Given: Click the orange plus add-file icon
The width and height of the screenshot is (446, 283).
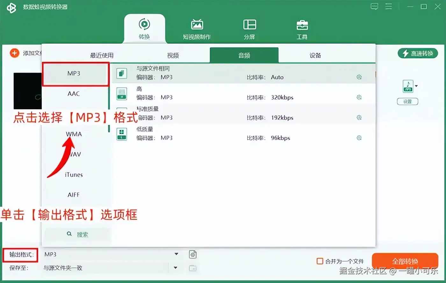Looking at the screenshot, I should pyautogui.click(x=14, y=53).
